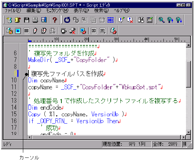The width and height of the screenshot is (195, 162).
Task: Click the grayed-out footprints icon
Action: [x=52, y=31]
